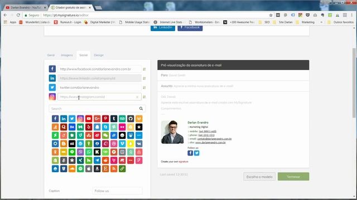Screen dimensions: 357x200
Task: Reload the page in browser toolbar
Action: click(x=18, y=15)
